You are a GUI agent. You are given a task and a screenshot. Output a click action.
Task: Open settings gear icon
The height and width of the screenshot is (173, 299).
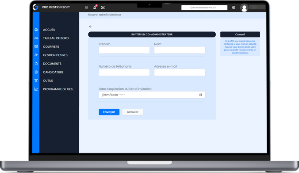(x=234, y=8)
